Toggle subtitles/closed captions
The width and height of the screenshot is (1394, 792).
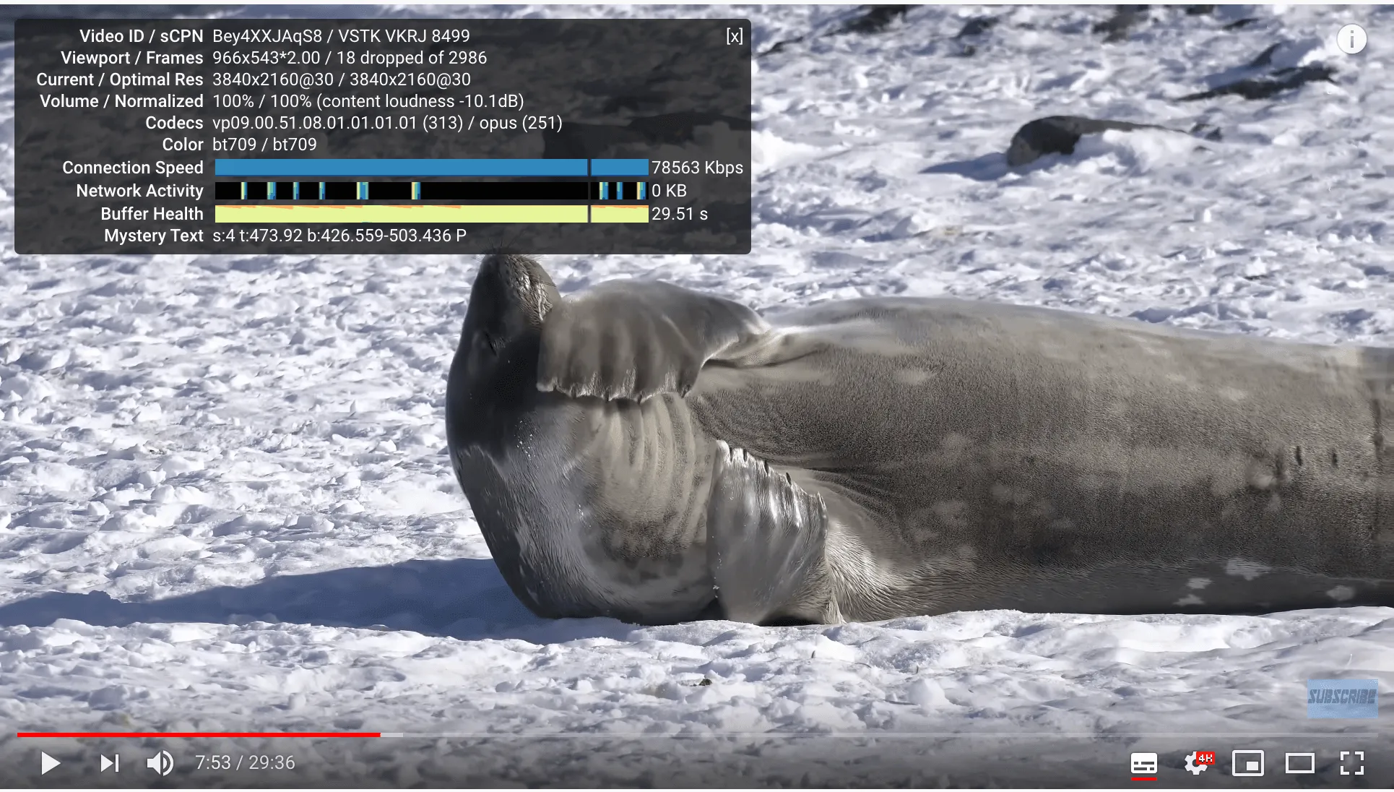1143,764
